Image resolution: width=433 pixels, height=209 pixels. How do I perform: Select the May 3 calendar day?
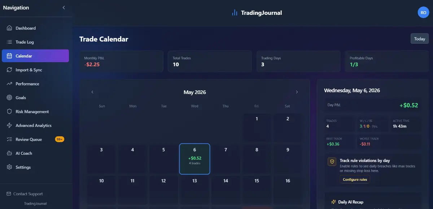101,159
